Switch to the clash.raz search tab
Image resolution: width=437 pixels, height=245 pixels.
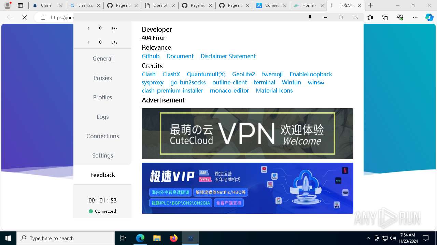pyautogui.click(x=85, y=5)
